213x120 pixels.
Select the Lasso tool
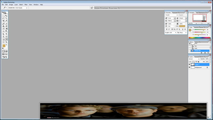3,18
